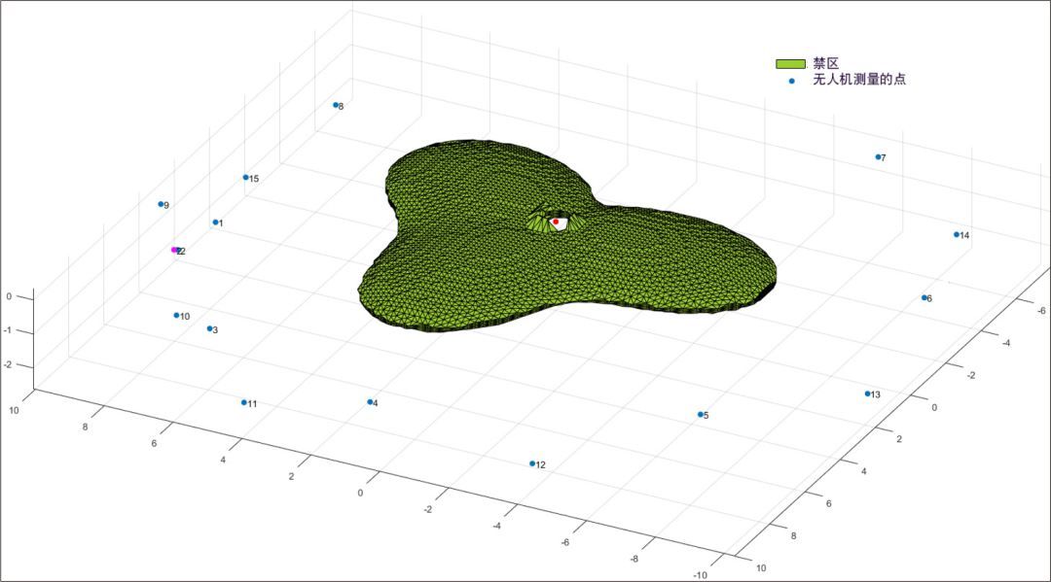The width and height of the screenshot is (1051, 582).
Task: Select the blue point labeled 1
Action: pos(215,223)
